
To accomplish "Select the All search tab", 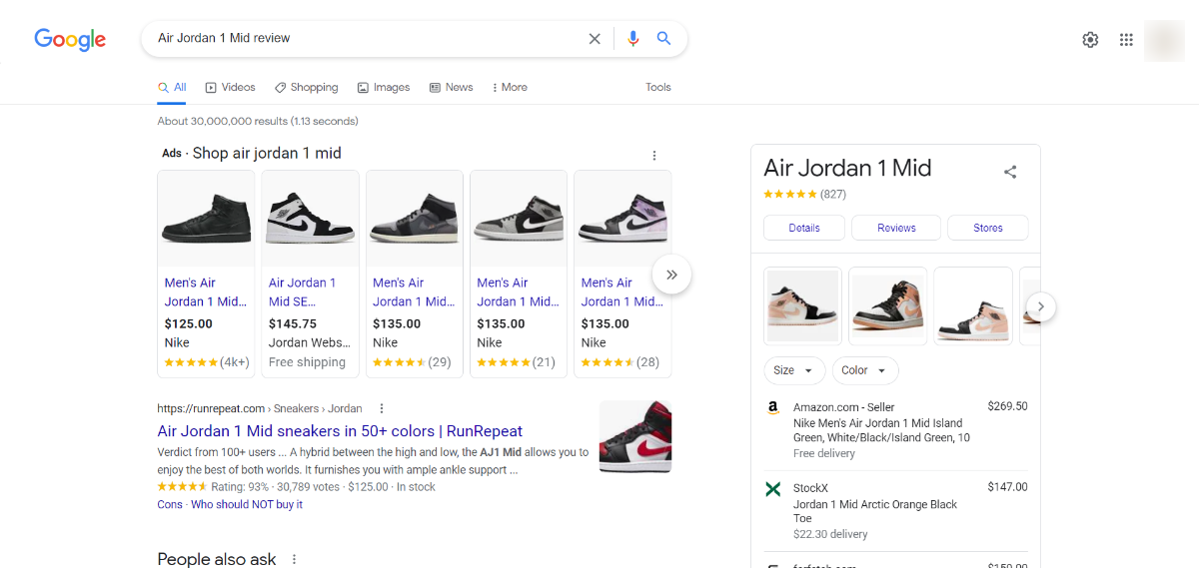I will [172, 88].
